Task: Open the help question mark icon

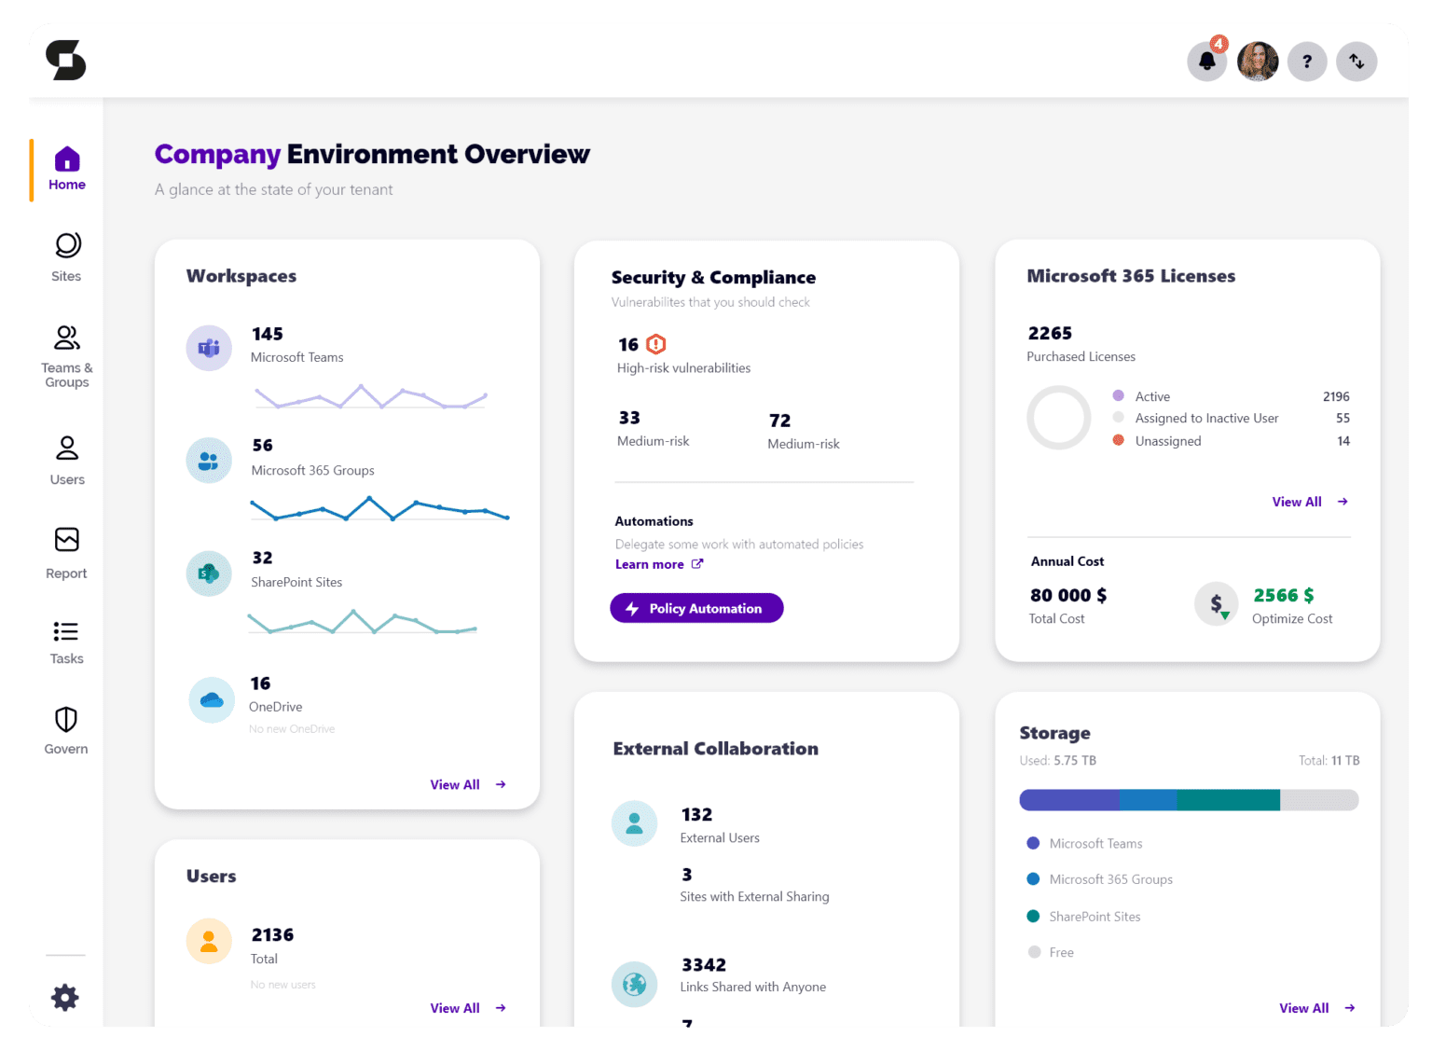Action: coord(1307,62)
